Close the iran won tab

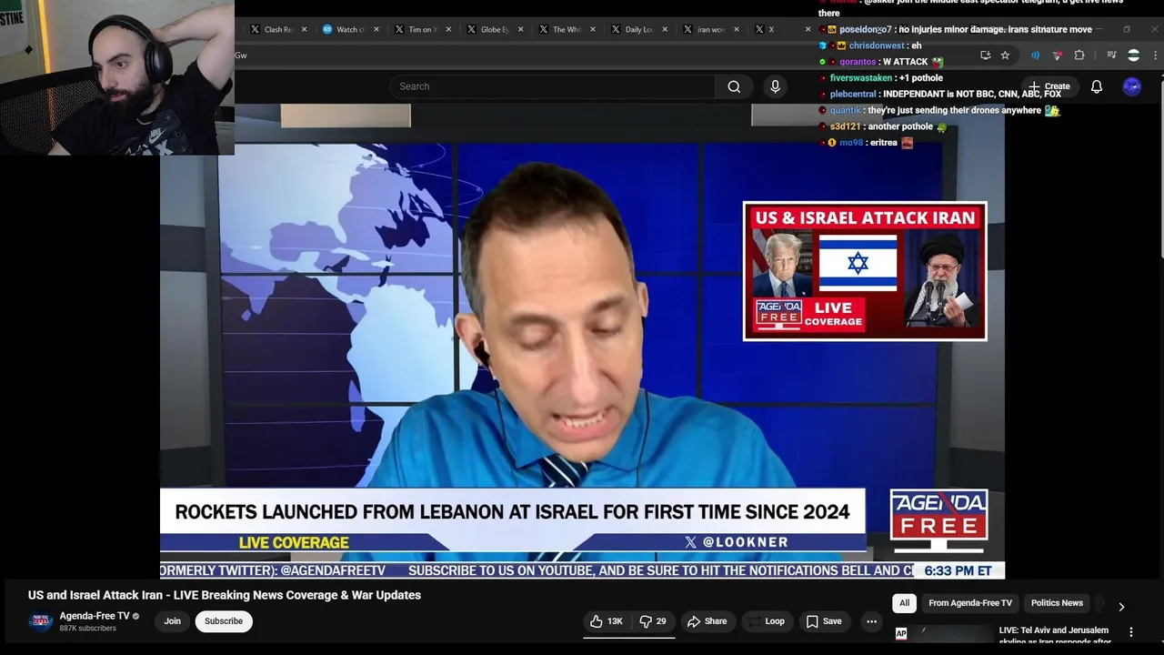click(x=737, y=29)
